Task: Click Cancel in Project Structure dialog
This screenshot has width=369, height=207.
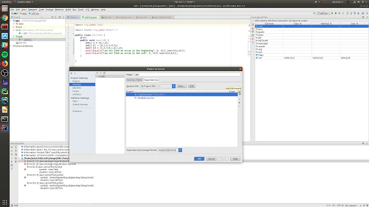Action: pyautogui.click(x=211, y=159)
